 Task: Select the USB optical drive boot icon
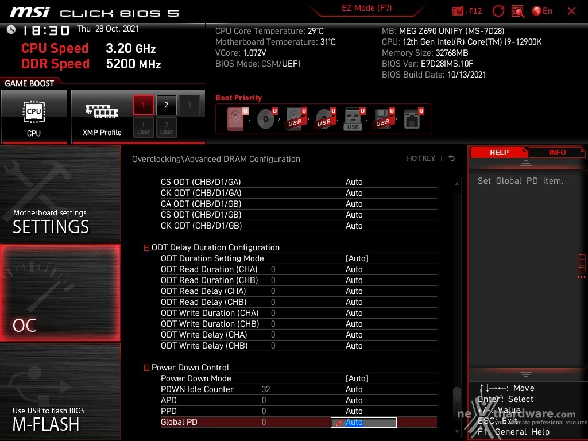click(x=325, y=118)
